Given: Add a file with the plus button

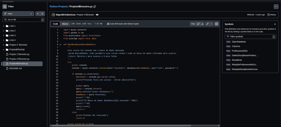Looking at the screenshot, I should coord(38,13).
